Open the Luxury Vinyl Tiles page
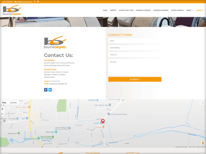Image resolution: width=206 pixels, height=154 pixels. [126, 10]
